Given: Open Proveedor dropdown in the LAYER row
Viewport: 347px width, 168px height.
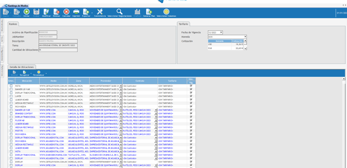Looking at the screenshot, I should [x=120, y=96].
